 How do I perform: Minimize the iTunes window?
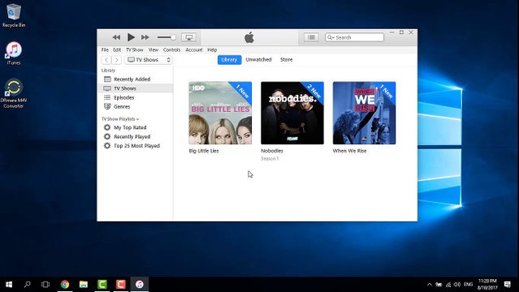pyautogui.click(x=392, y=32)
